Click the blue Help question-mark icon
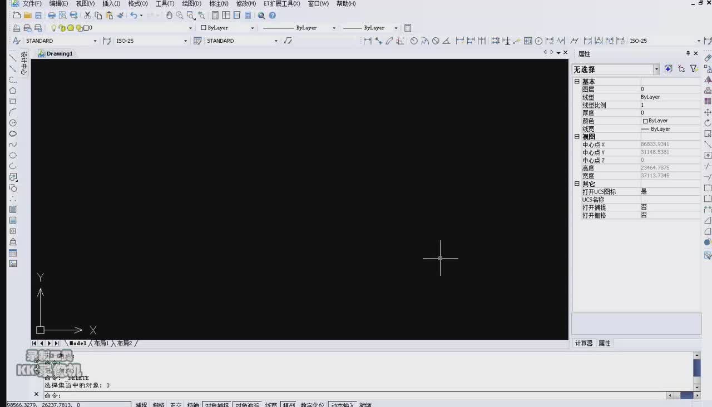 pos(273,16)
